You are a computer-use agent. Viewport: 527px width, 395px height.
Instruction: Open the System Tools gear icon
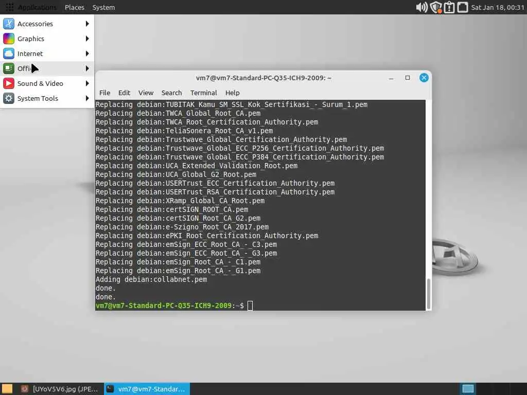click(x=9, y=98)
